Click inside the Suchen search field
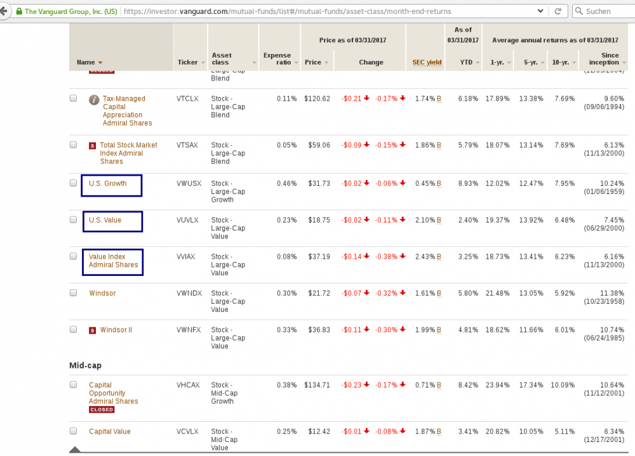Viewport: 635px width, 456px height. point(603,11)
